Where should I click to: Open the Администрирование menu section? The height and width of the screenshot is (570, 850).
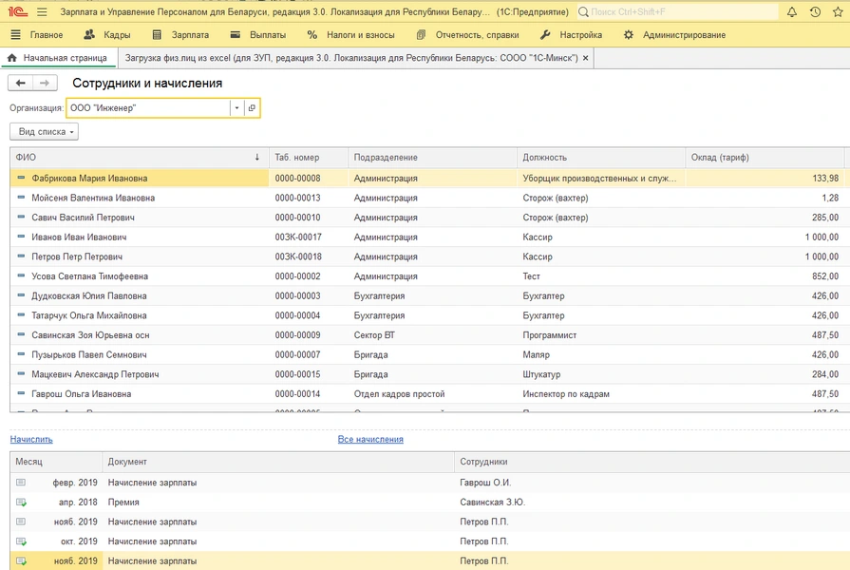tap(684, 35)
